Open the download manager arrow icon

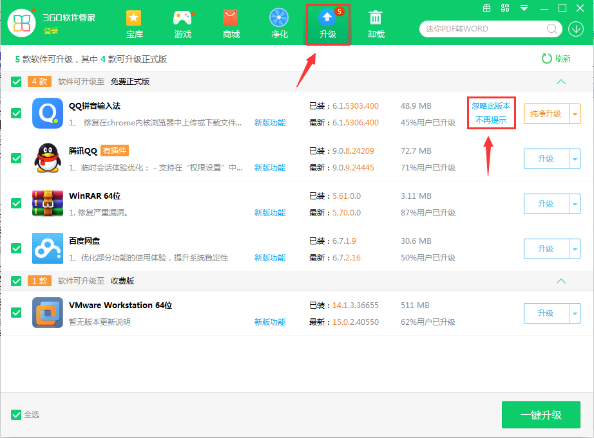coord(576,29)
